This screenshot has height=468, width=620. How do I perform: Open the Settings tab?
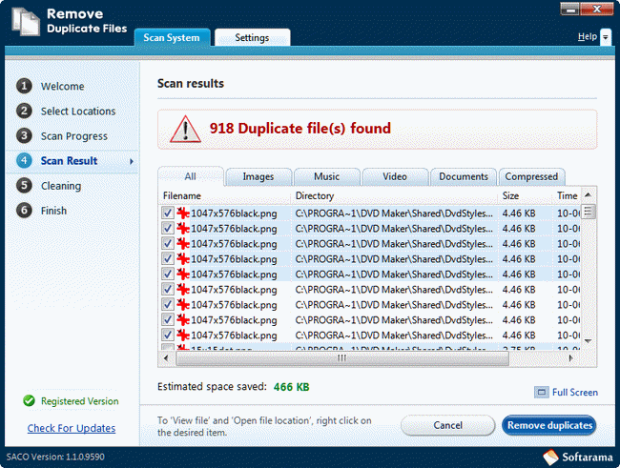pyautogui.click(x=252, y=37)
